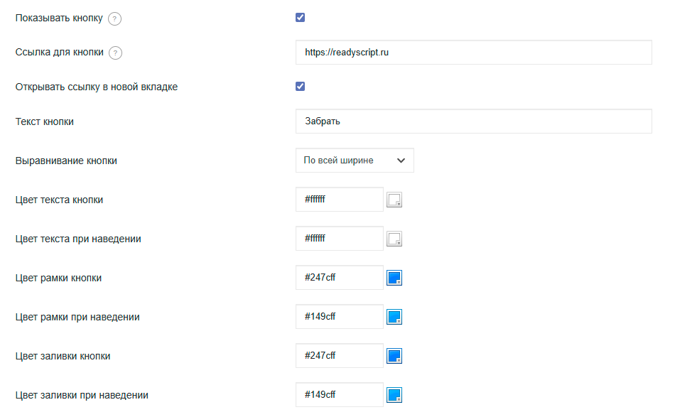
Task: Open the Выравнивание кнопки dropdown
Action: coord(354,161)
